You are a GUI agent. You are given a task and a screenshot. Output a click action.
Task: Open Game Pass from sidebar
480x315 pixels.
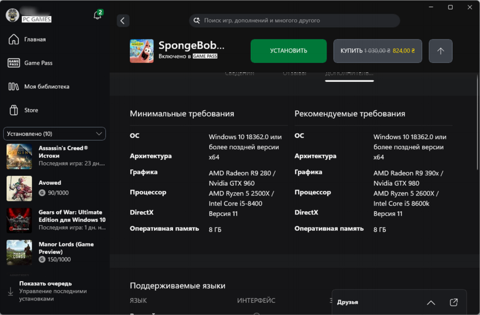[38, 63]
